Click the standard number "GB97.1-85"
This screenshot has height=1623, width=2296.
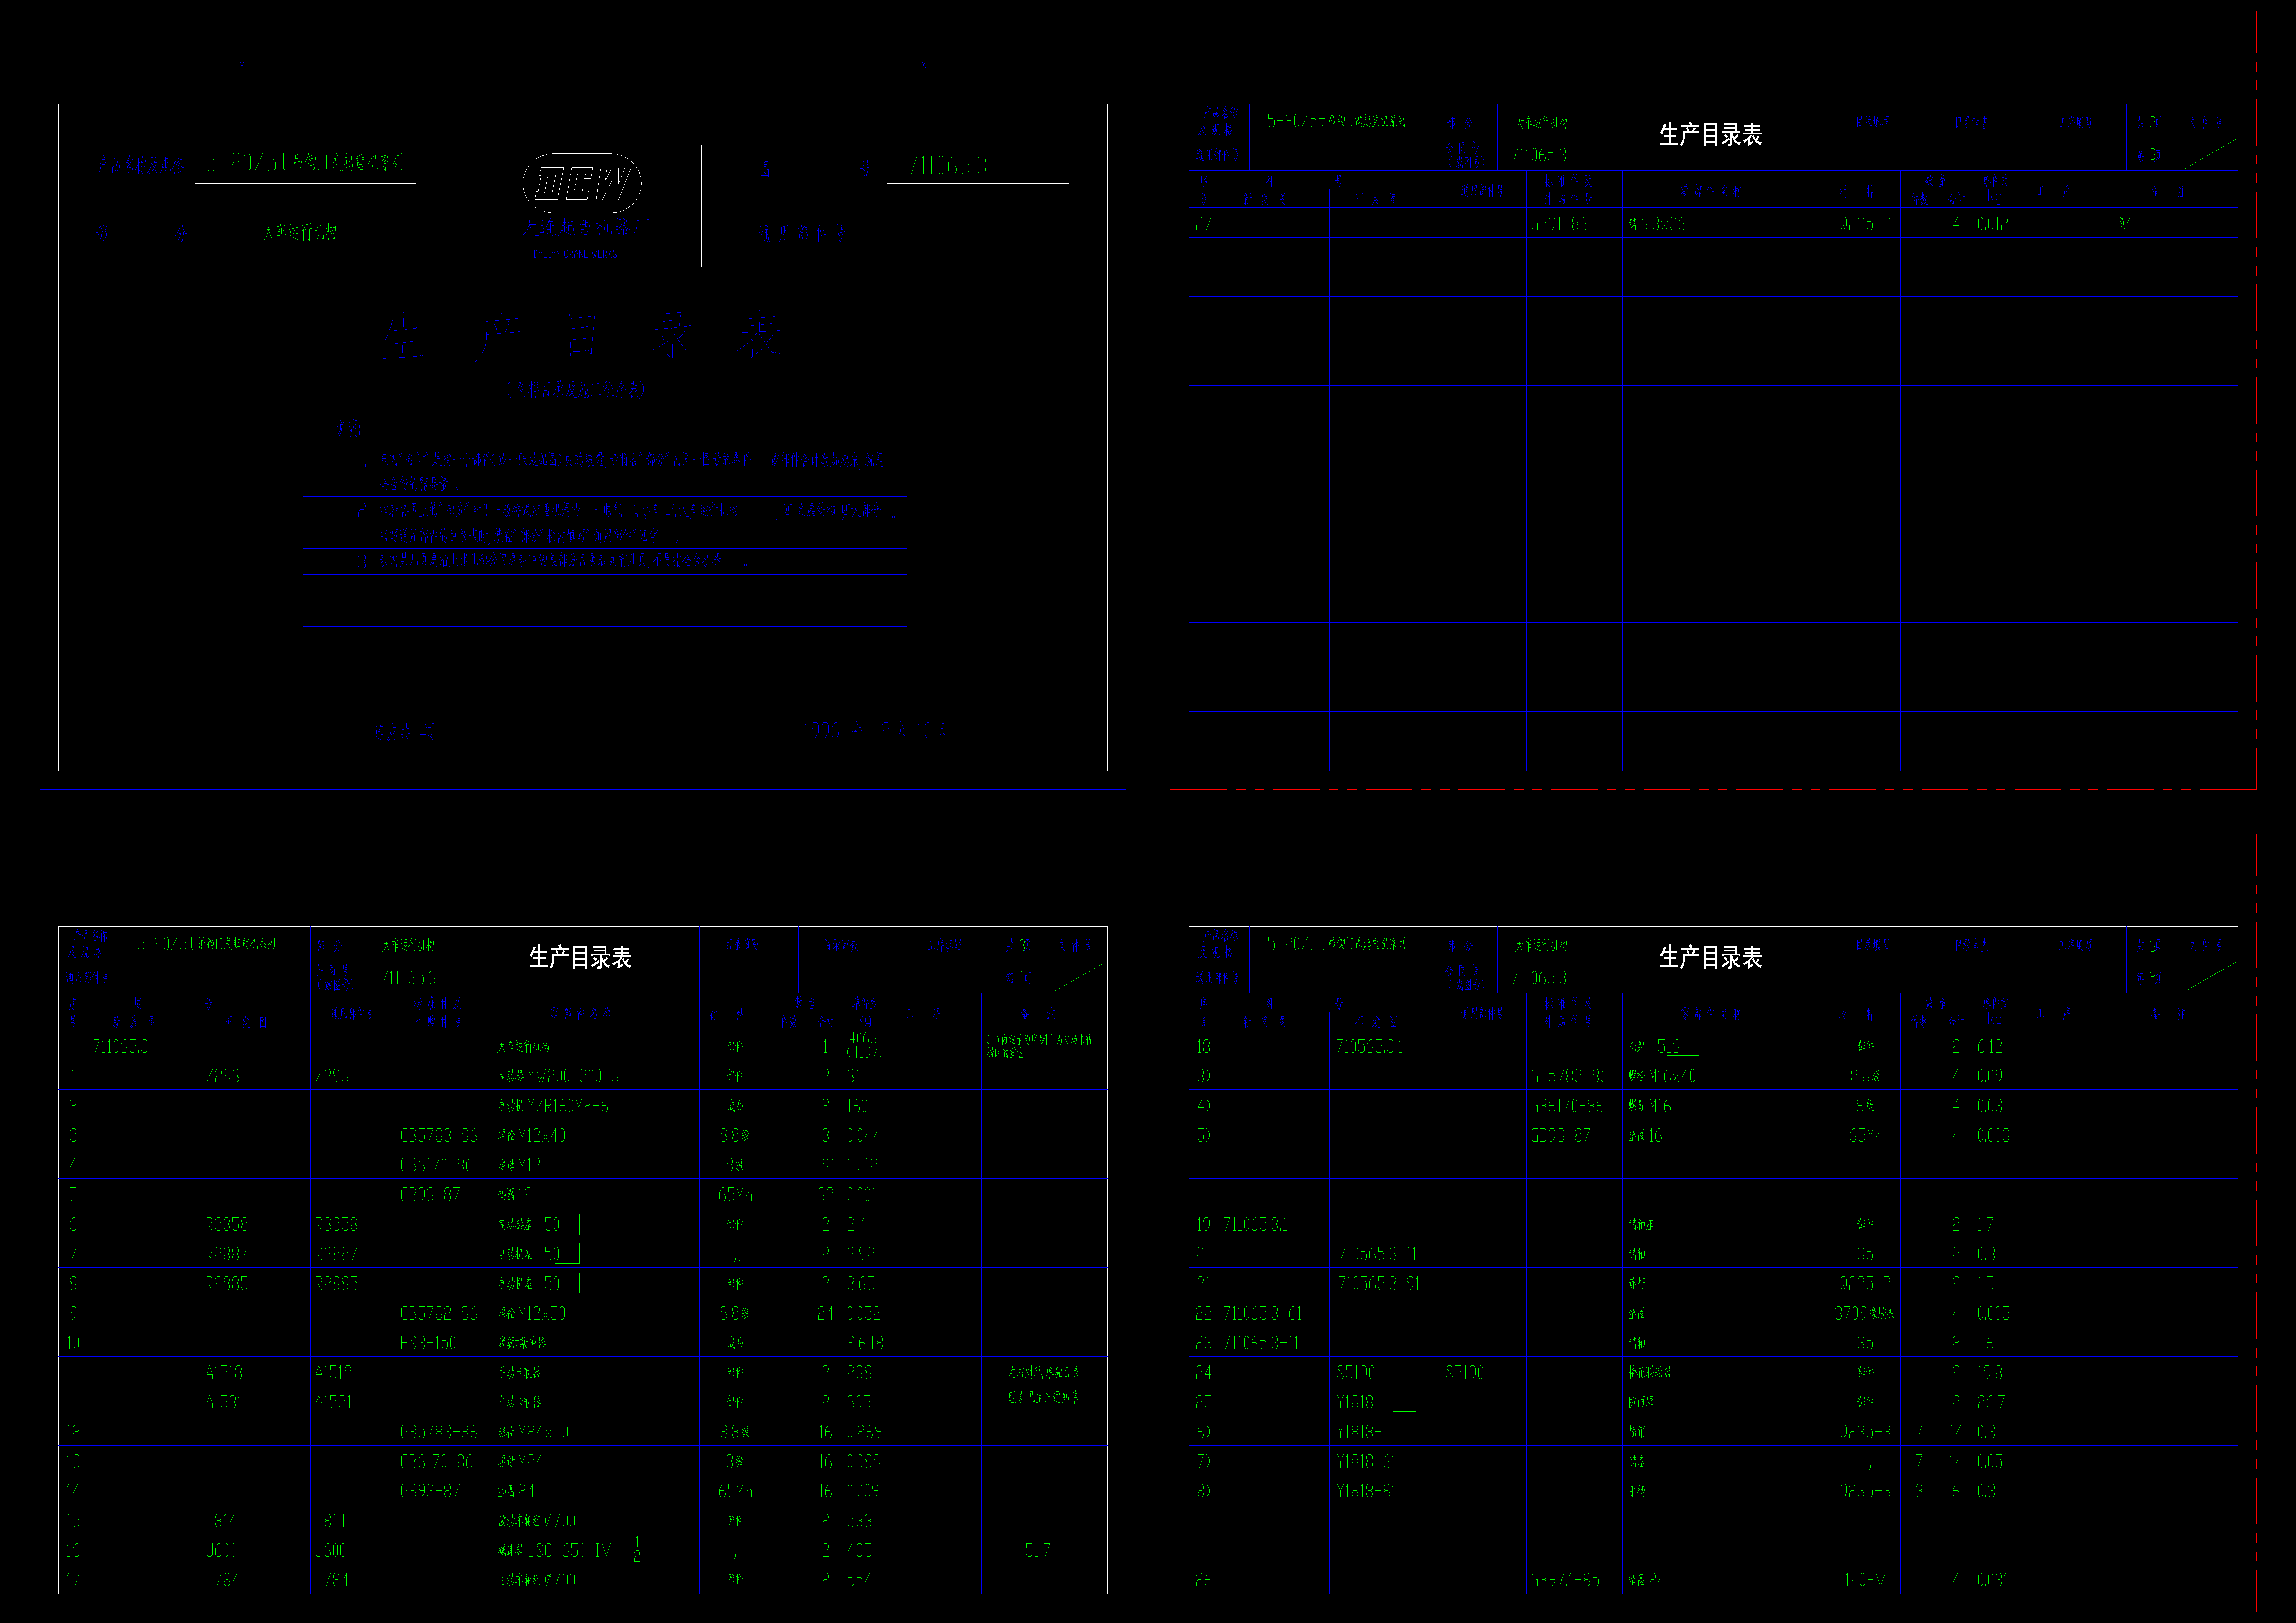pyautogui.click(x=1565, y=1580)
